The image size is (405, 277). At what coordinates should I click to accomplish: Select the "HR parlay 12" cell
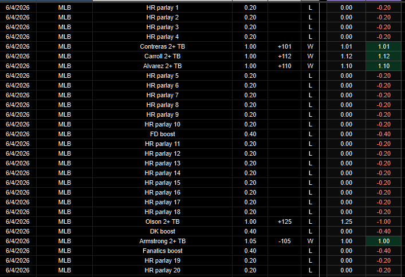162,153
